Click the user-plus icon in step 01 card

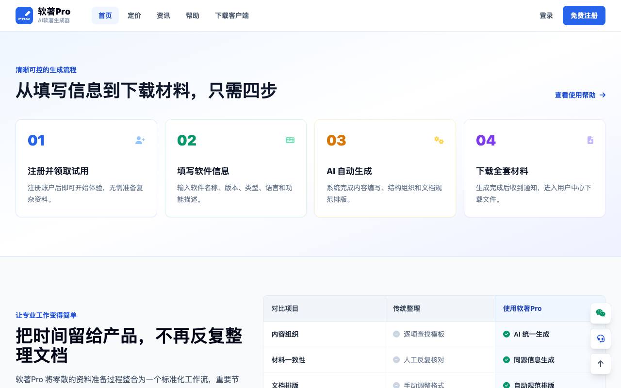140,140
